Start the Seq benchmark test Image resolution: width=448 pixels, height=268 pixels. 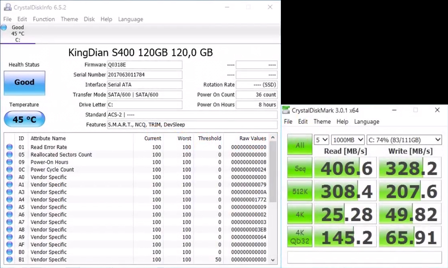(300, 168)
